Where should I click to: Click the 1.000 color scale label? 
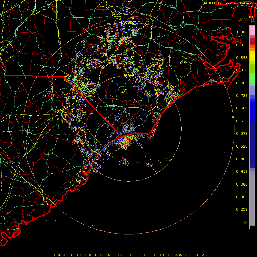point(242,32)
